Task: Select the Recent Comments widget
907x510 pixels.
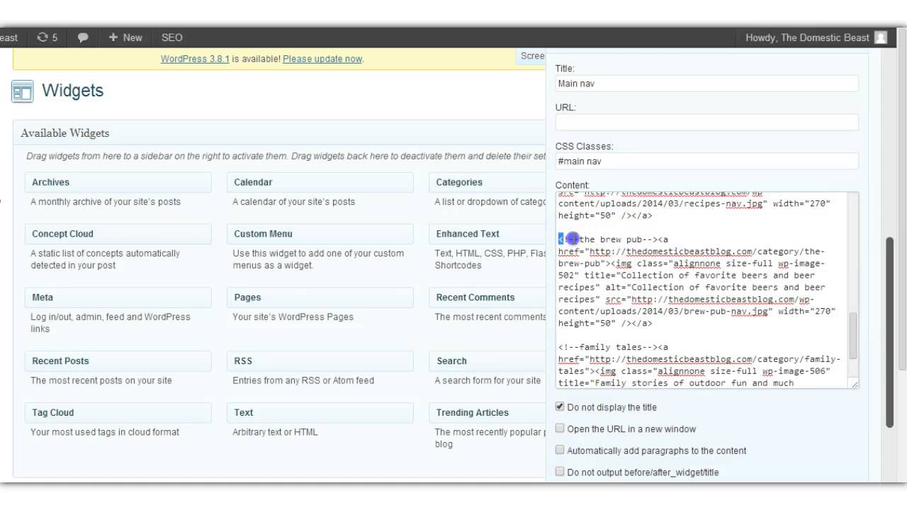Action: click(x=488, y=297)
